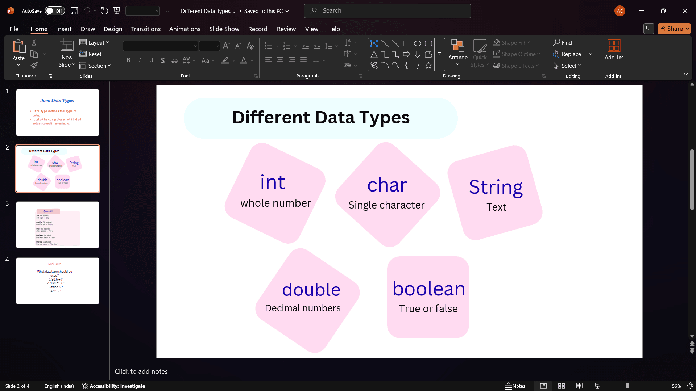This screenshot has height=391, width=696.
Task: Open the Transitions tab
Action: (146, 29)
